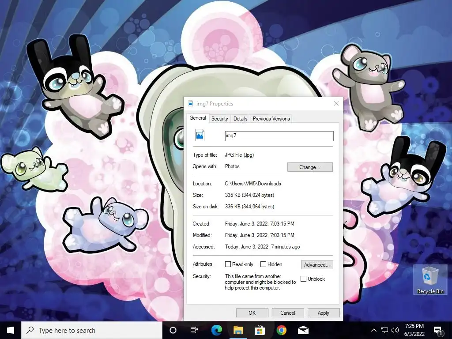Click the img7 file type icon
The width and height of the screenshot is (452, 339).
200,135
